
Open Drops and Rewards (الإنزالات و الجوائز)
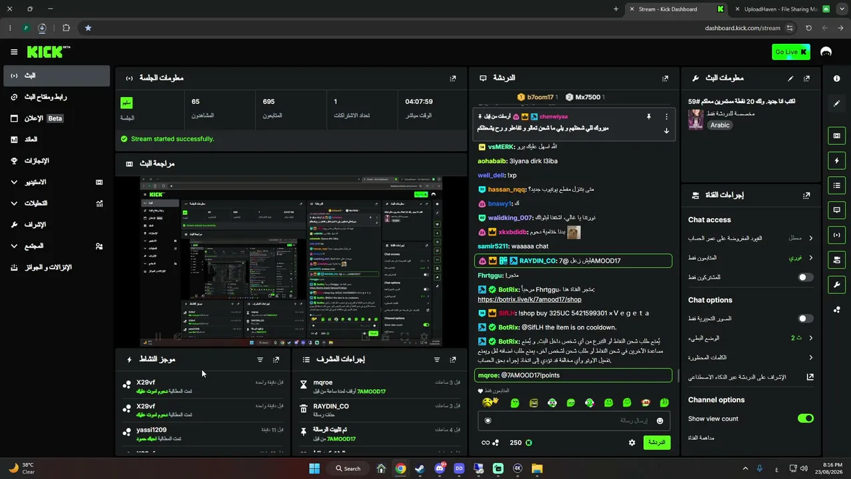[57, 267]
